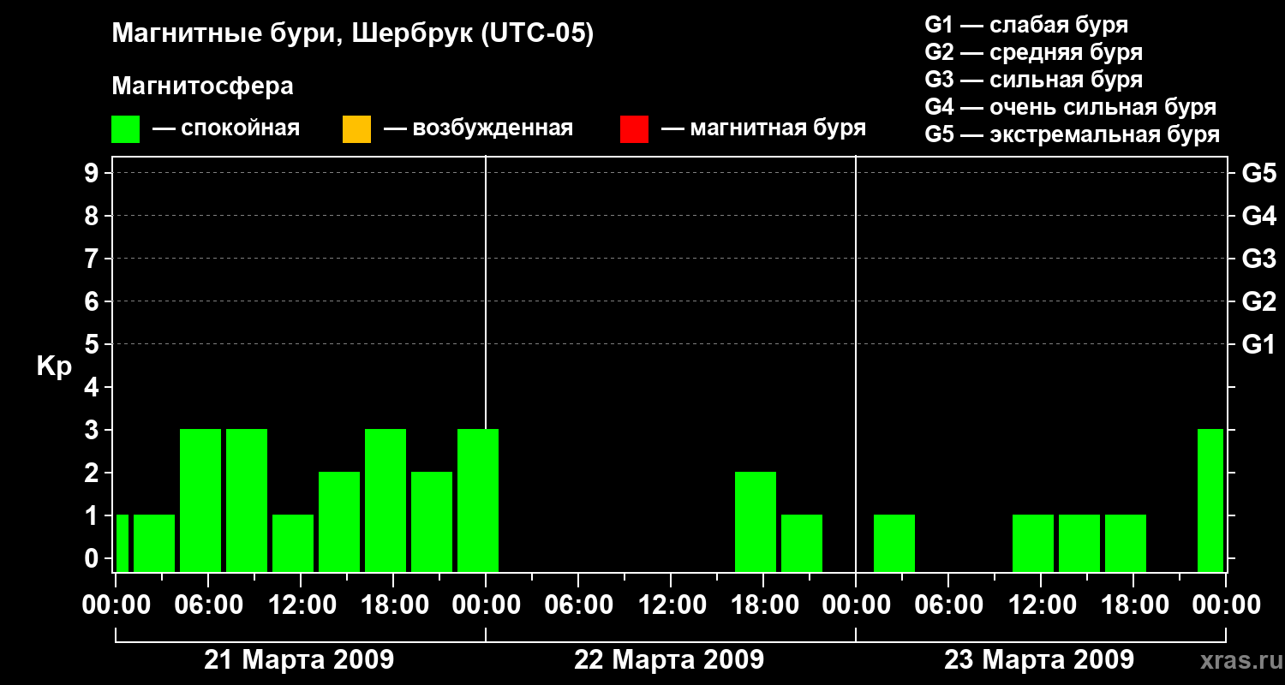Viewport: 1285px width, 685px height.
Task: Click the 'Kp' y-axis title
Action: coord(54,366)
